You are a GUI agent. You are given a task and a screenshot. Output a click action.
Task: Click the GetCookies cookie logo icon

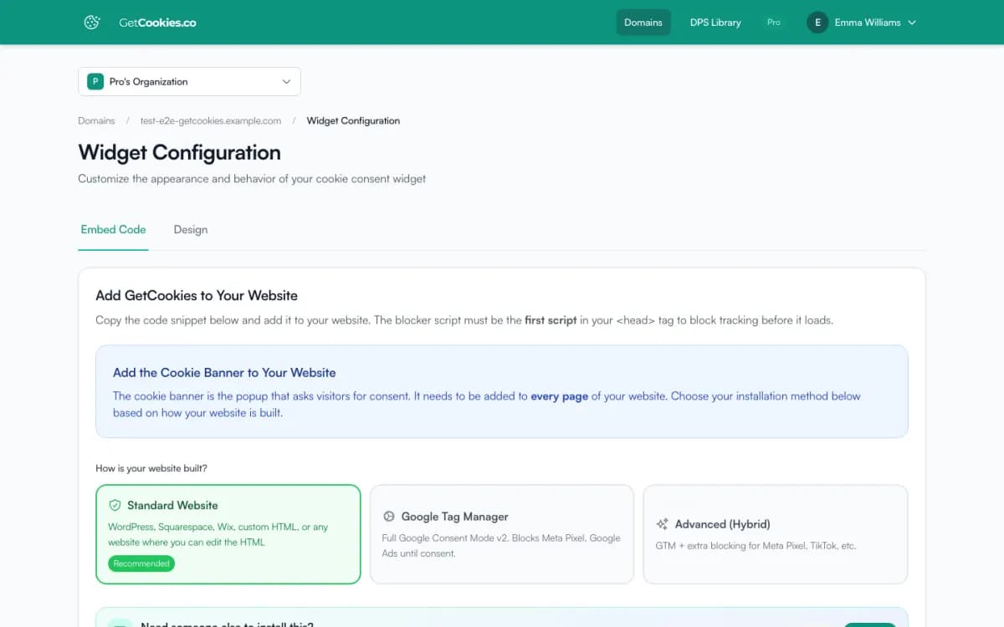[92, 23]
